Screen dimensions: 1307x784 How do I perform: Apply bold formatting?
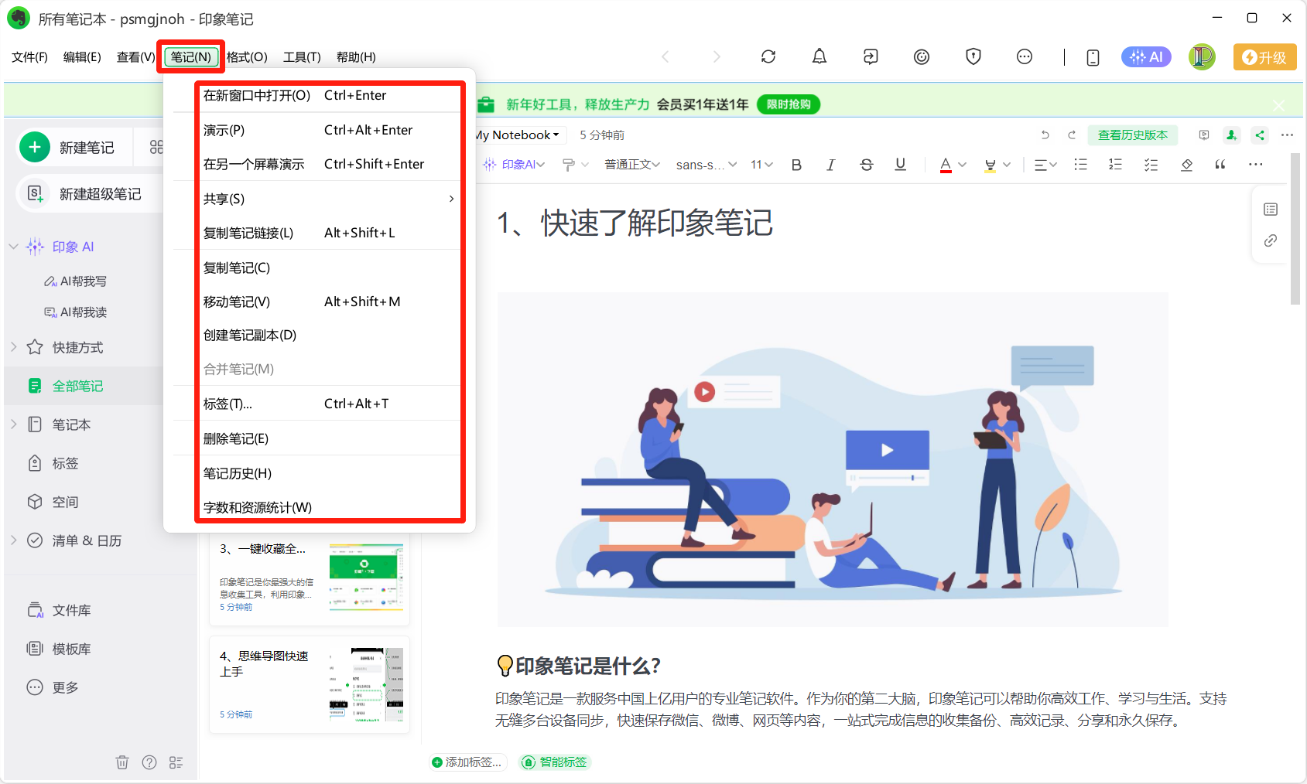coord(796,164)
